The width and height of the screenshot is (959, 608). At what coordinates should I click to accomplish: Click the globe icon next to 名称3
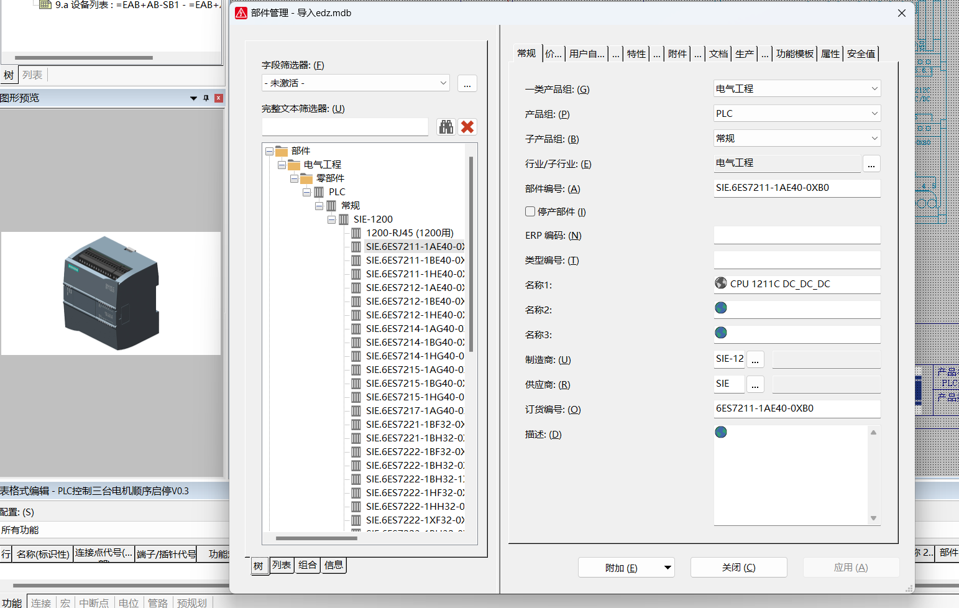click(720, 333)
